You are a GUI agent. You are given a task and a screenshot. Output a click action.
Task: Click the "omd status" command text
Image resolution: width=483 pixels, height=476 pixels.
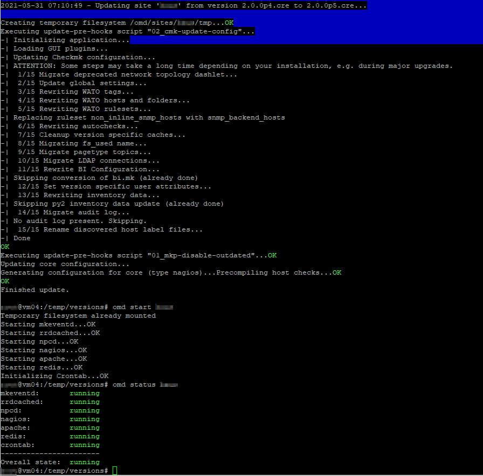click(134, 385)
